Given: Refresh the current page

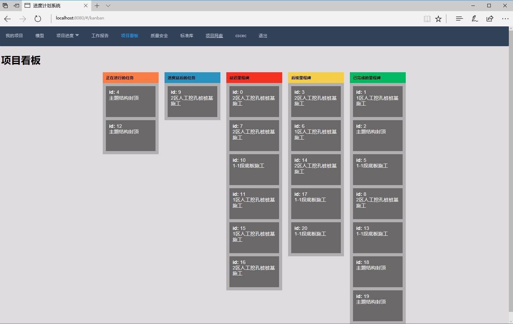Looking at the screenshot, I should pos(38,19).
